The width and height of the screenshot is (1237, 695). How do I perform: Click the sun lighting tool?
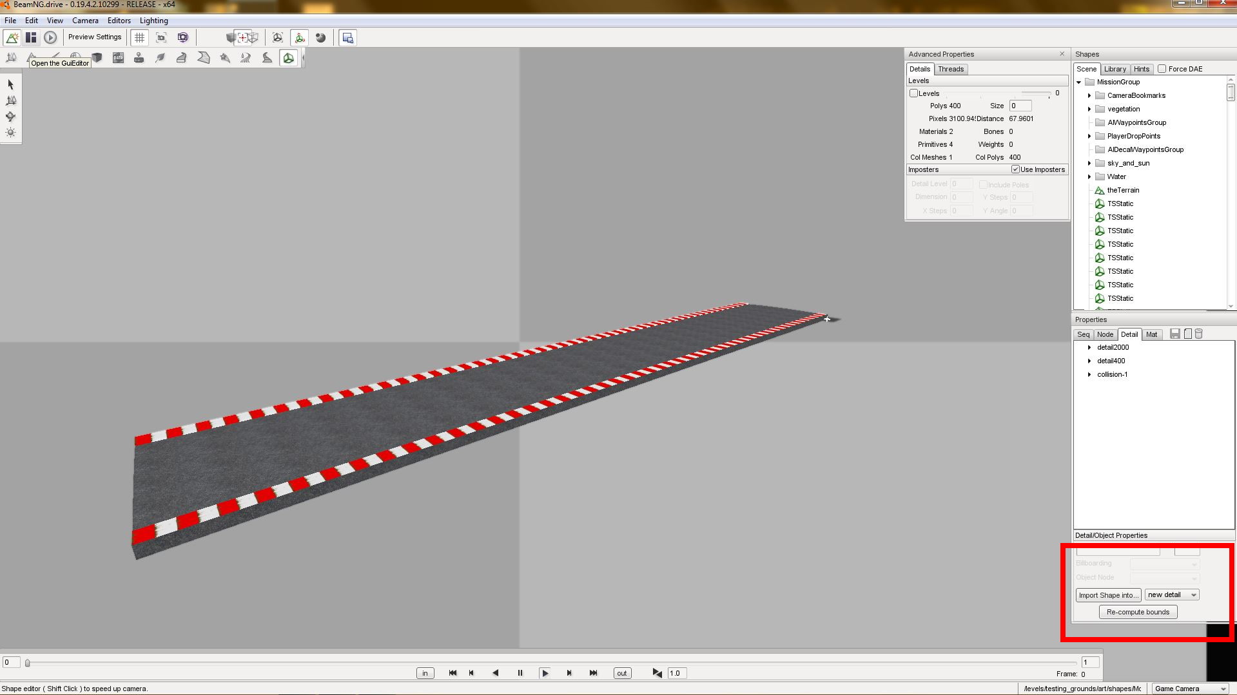click(x=10, y=133)
